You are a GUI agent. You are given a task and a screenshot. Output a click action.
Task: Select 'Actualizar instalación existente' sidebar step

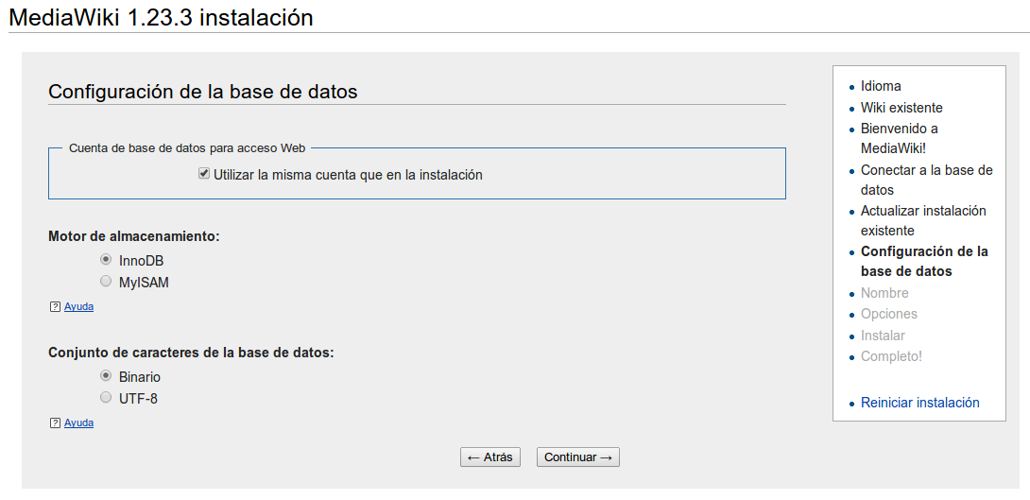(923, 221)
